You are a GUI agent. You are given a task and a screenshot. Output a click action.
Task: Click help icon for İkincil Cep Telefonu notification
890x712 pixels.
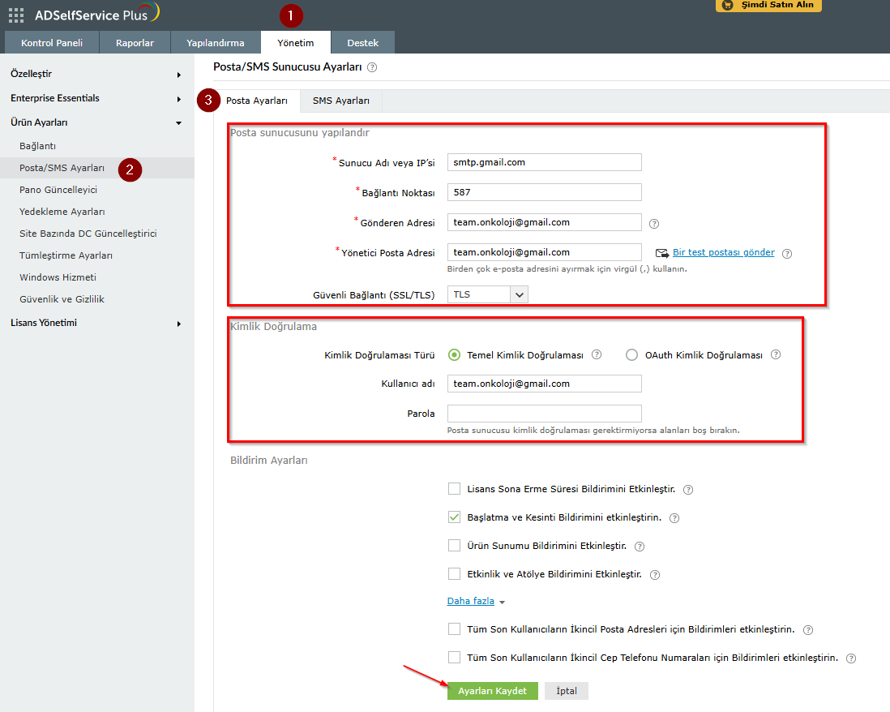[851, 658]
